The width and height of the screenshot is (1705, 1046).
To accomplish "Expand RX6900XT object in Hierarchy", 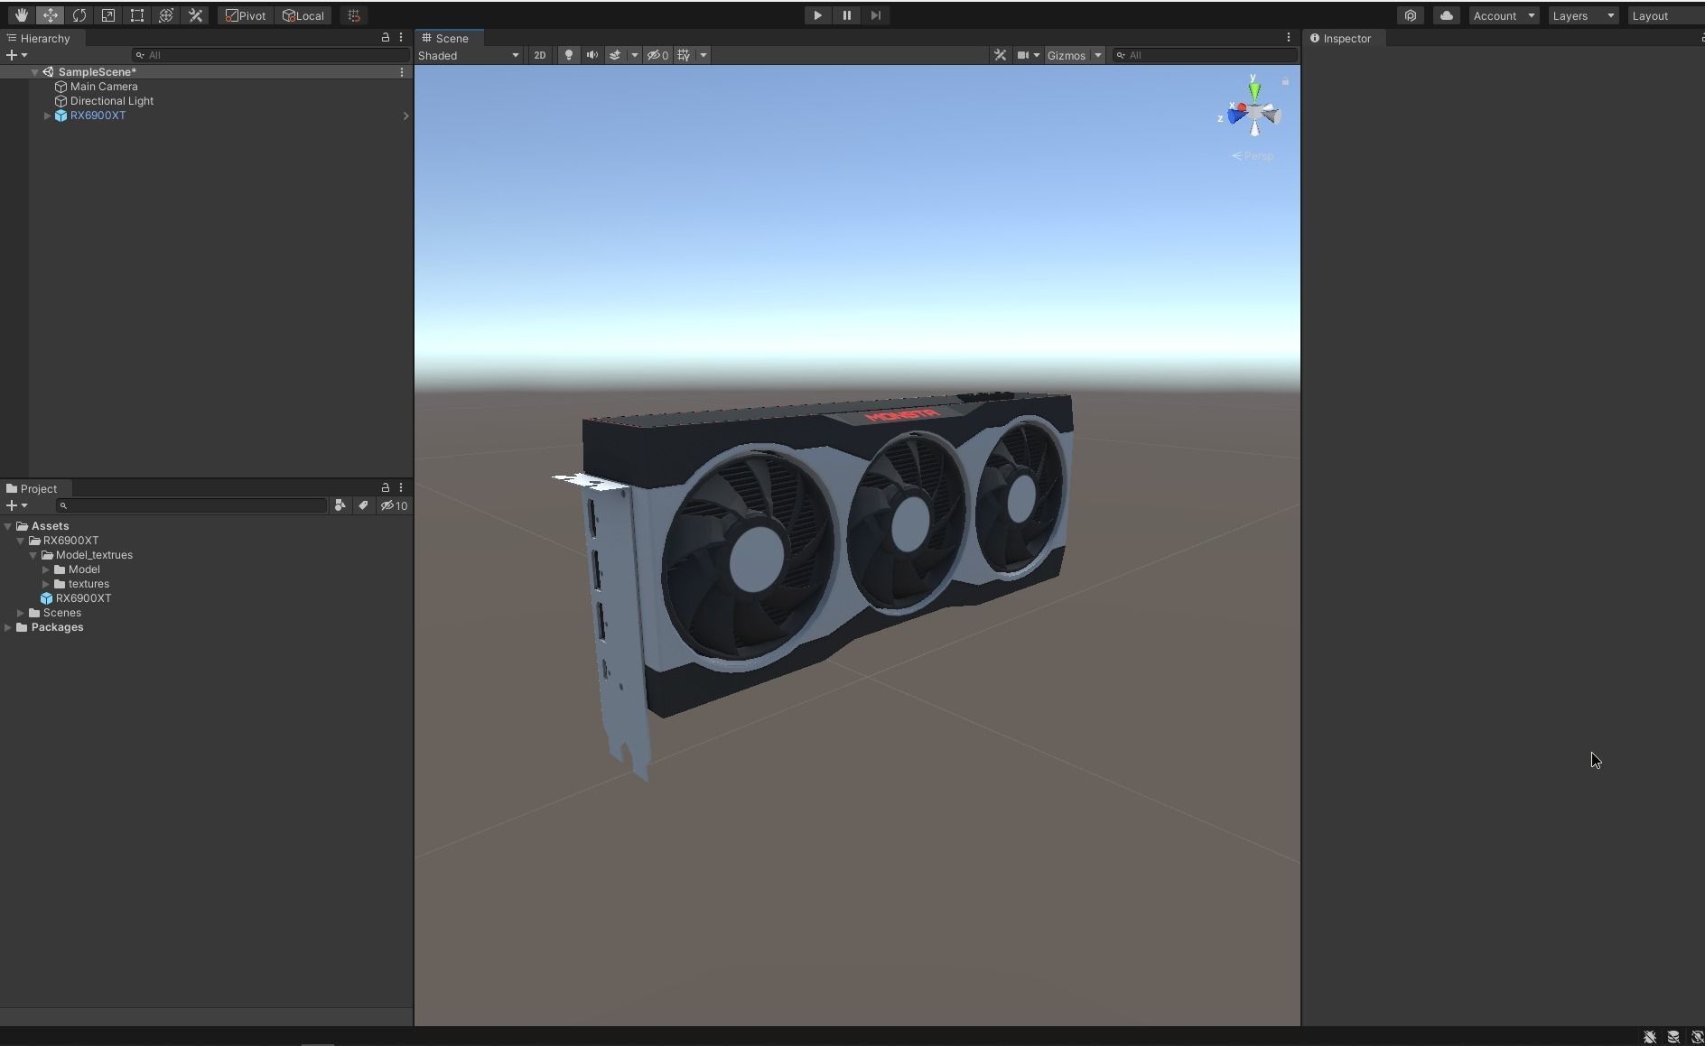I will tap(47, 116).
